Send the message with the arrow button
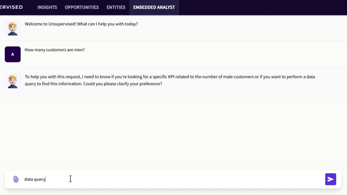This screenshot has width=347, height=195. click(x=330, y=179)
